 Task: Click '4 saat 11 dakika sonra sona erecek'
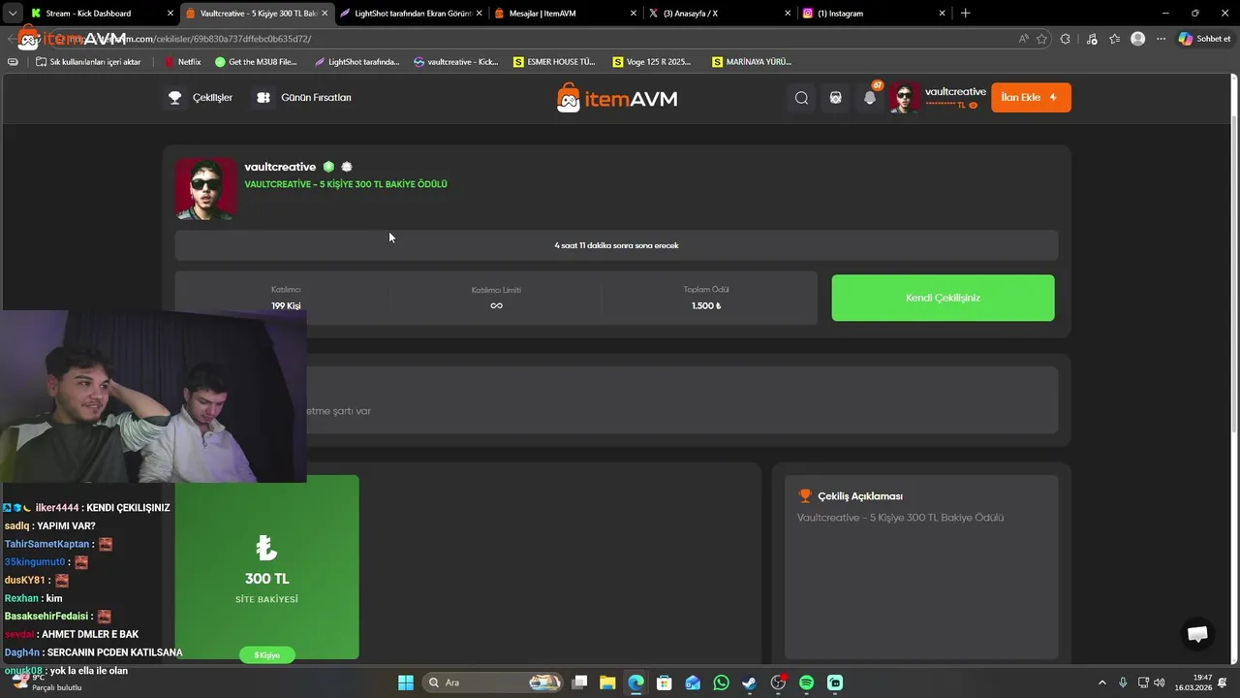[616, 245]
